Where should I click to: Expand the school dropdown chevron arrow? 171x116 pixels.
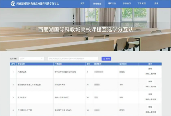[42, 59]
